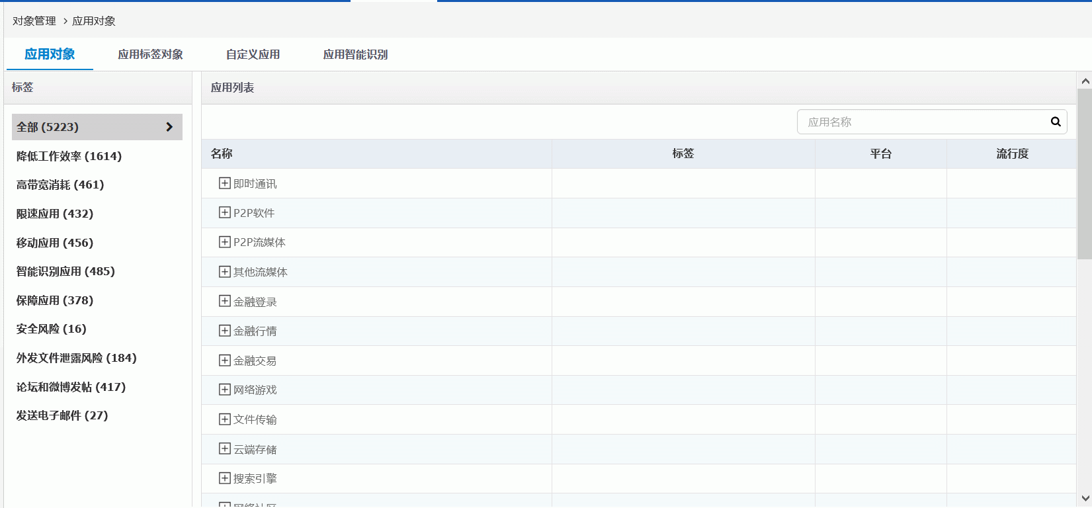Image resolution: width=1092 pixels, height=508 pixels.
Task: Expand the 网络游戏 category
Action: 225,390
